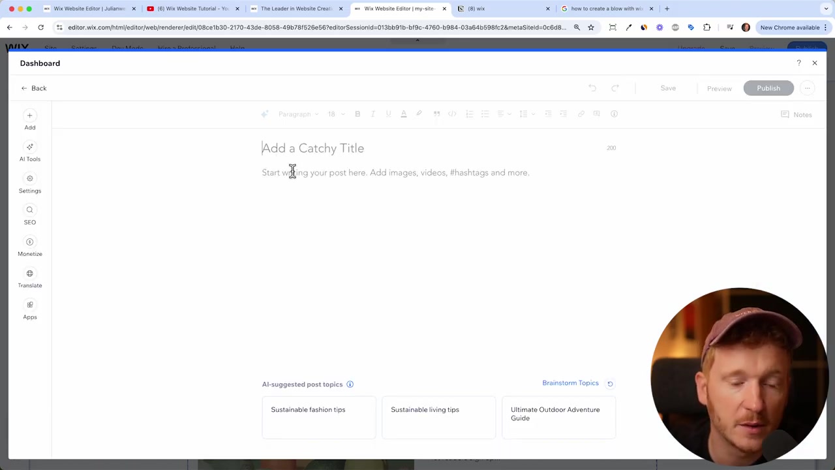Insert a code snippet block
This screenshot has width=835, height=470.
pos(452,114)
